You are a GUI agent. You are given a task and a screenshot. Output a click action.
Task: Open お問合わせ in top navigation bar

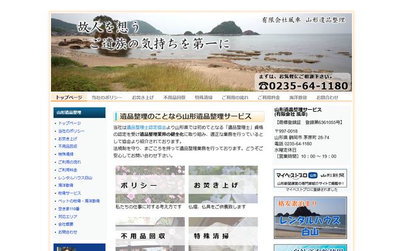[x=327, y=98]
